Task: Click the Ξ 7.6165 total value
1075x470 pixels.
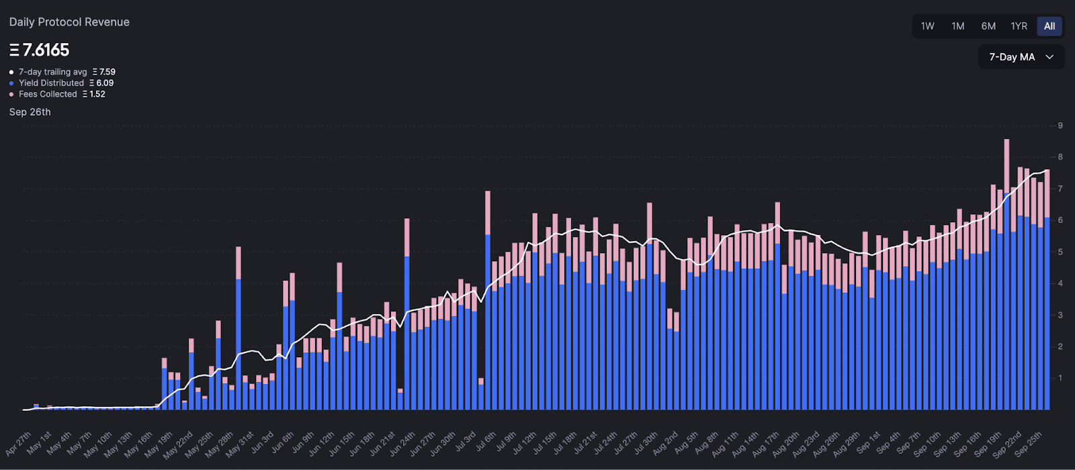Action: click(40, 50)
